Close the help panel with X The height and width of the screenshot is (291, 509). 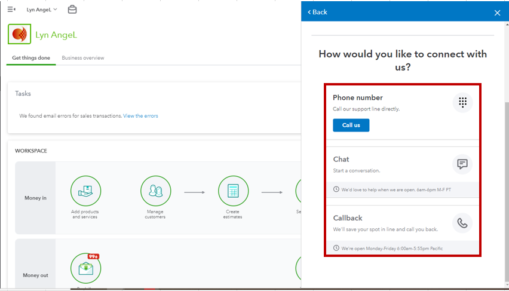point(497,13)
